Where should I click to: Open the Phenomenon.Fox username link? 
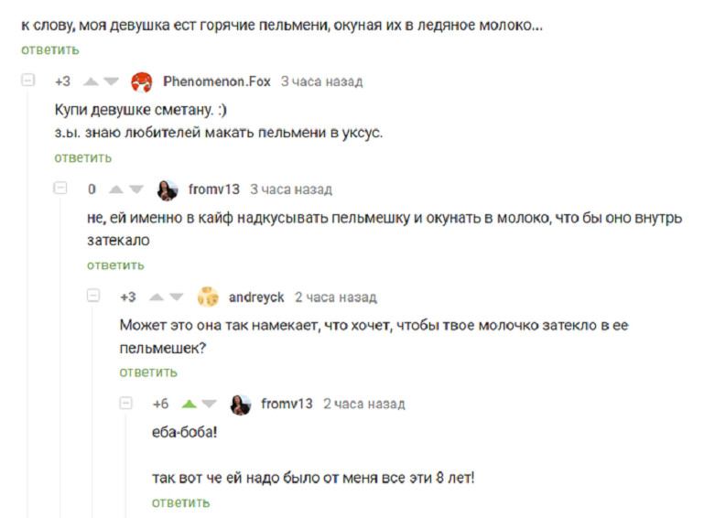point(217,81)
